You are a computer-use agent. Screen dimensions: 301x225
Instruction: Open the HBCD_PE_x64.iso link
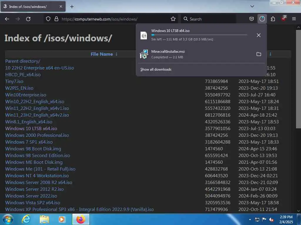tap(23, 75)
